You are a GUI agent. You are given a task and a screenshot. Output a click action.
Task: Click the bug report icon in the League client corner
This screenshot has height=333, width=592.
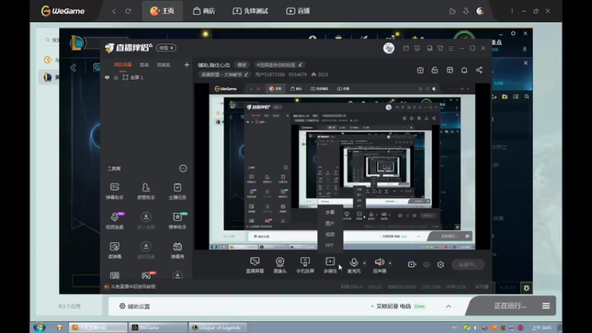(x=526, y=288)
